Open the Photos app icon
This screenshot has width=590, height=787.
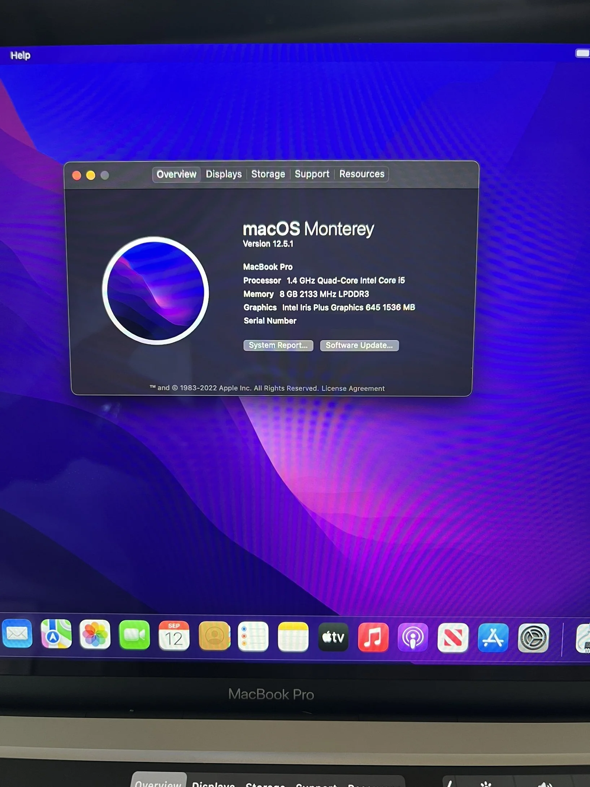point(95,635)
